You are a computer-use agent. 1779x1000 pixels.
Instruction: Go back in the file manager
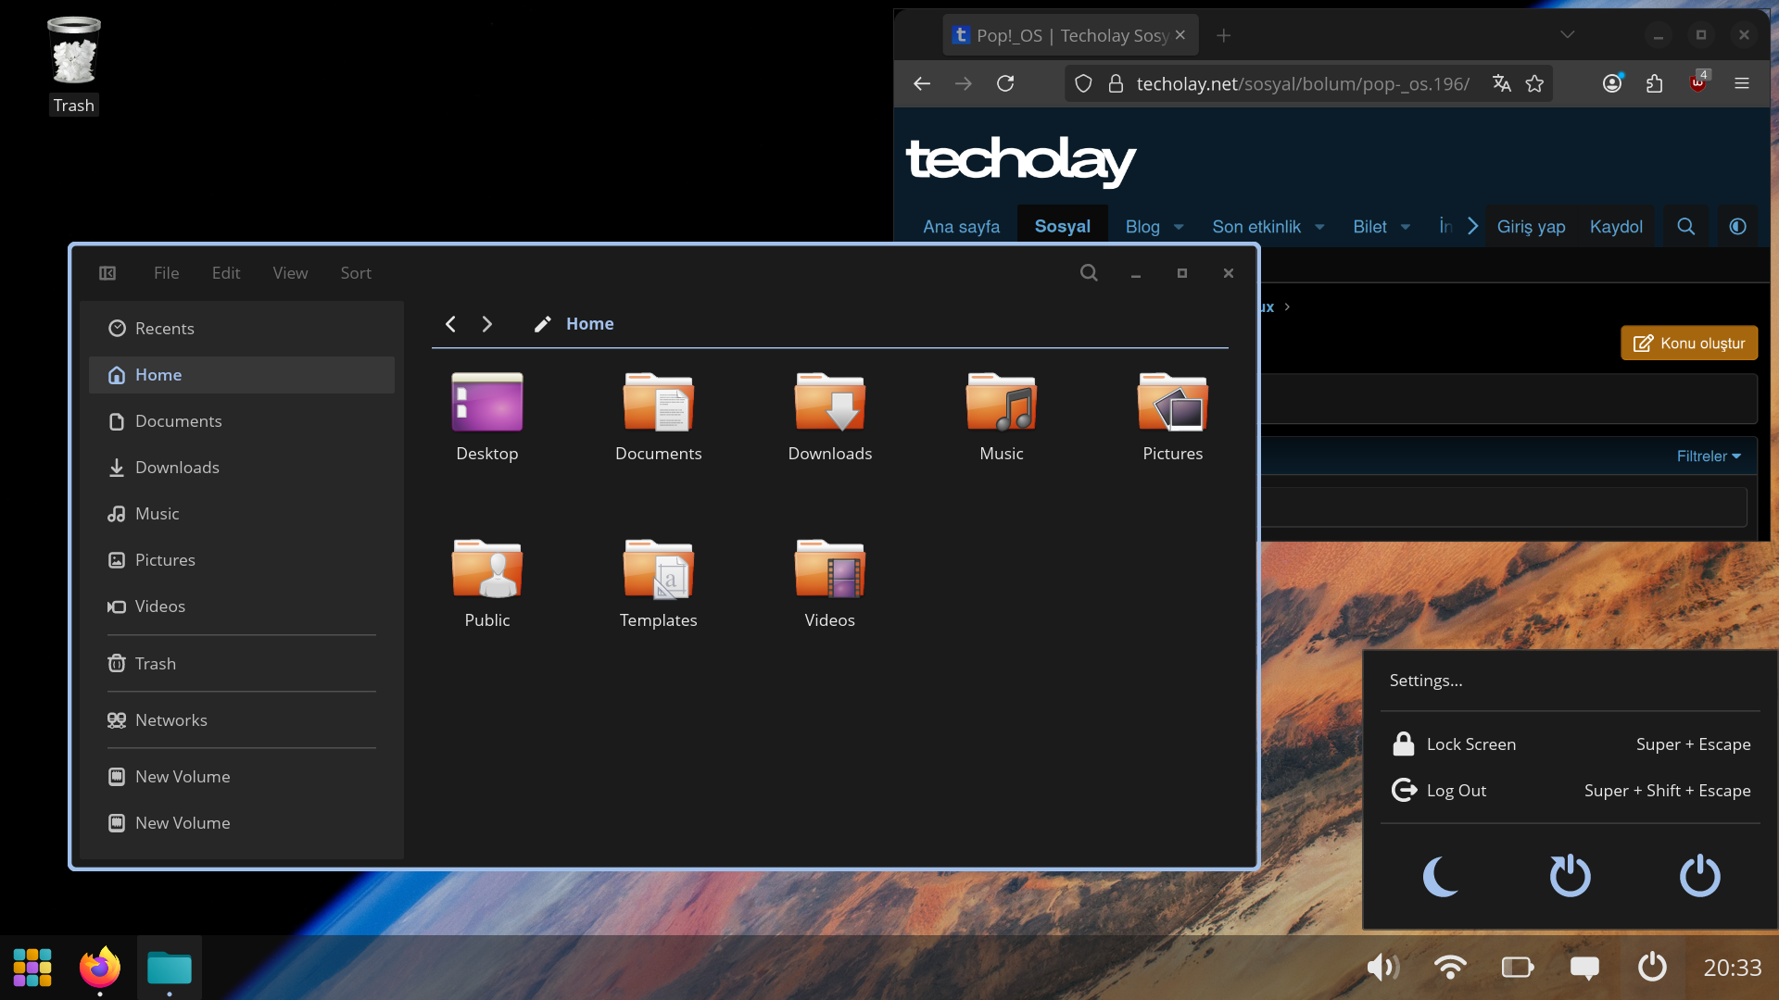(x=450, y=324)
